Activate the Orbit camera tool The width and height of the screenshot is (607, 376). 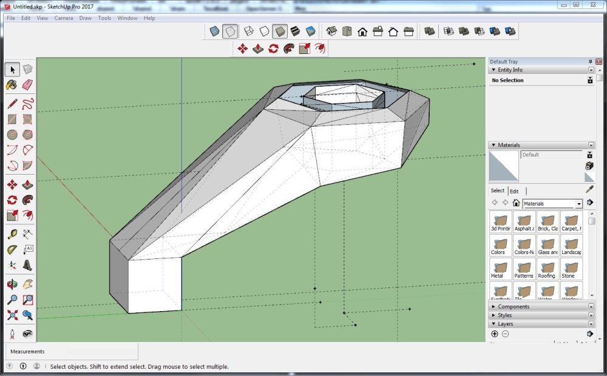pyautogui.click(x=12, y=284)
